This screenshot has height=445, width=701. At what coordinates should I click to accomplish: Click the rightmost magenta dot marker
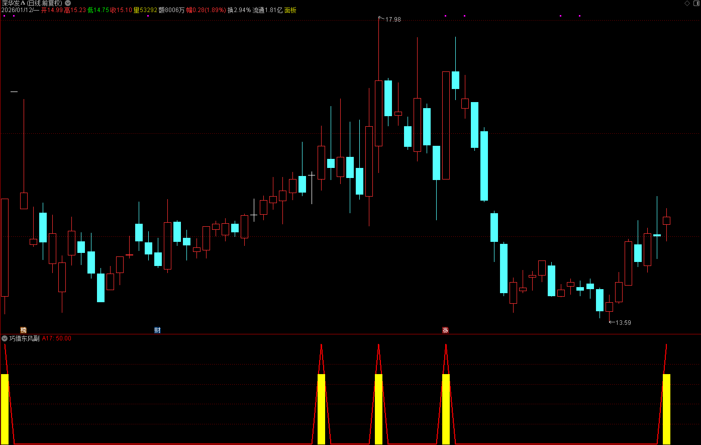click(579, 16)
